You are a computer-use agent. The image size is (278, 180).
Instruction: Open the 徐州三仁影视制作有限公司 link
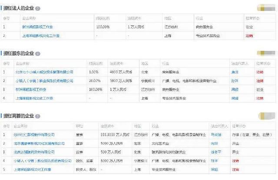34,135
